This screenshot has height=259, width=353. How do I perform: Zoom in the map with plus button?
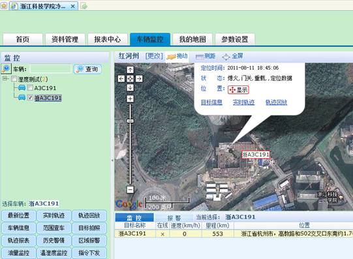[130, 99]
